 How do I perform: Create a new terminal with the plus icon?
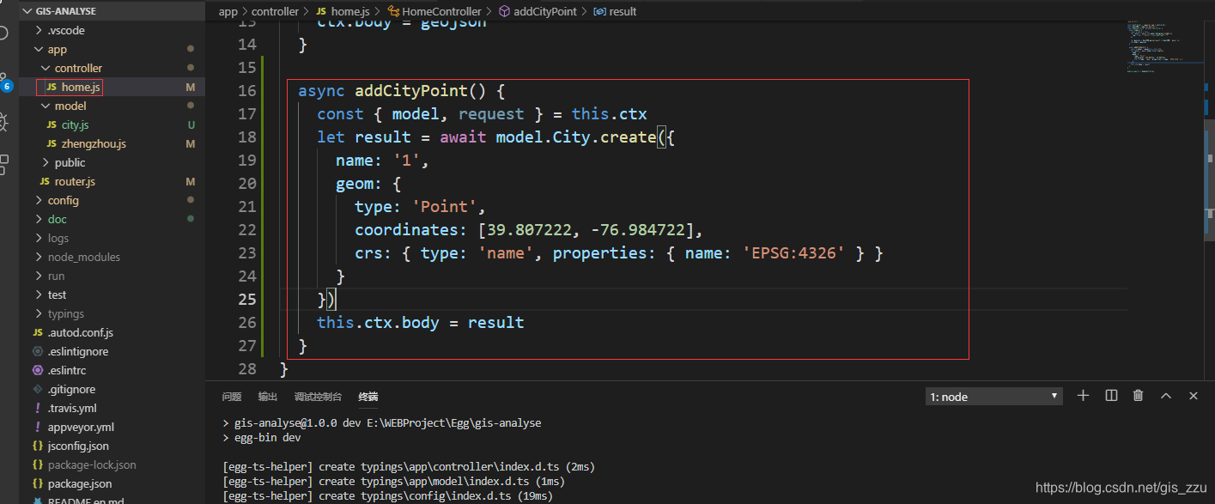(1083, 396)
